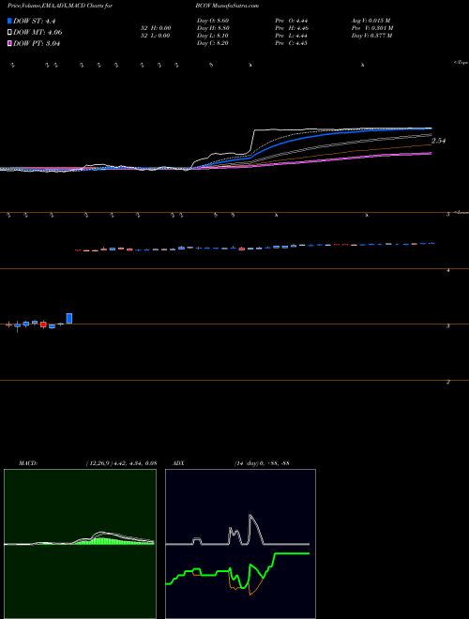Screen dimensions: 469x619
Task: Click the 'Day H' high price value
Action: (x=213, y=28)
